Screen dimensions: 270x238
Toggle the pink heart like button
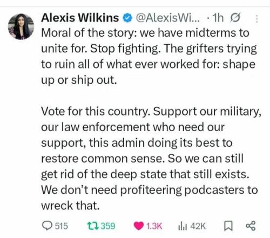pos(139,226)
